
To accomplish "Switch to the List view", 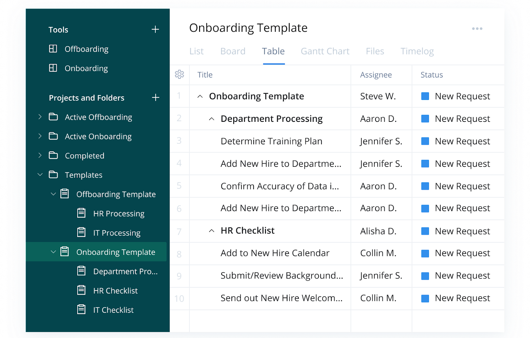I will (x=196, y=51).
